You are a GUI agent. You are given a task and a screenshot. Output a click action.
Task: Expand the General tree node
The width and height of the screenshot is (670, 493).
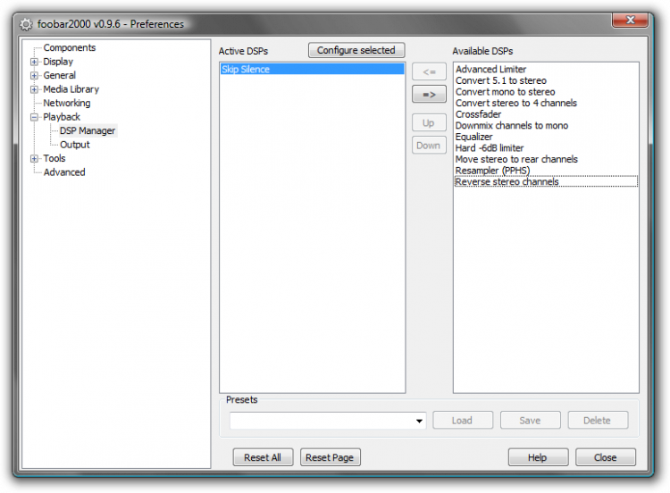pyautogui.click(x=34, y=76)
